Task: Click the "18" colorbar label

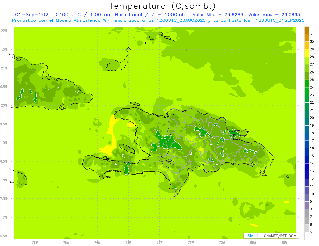Action: coord(312,133)
